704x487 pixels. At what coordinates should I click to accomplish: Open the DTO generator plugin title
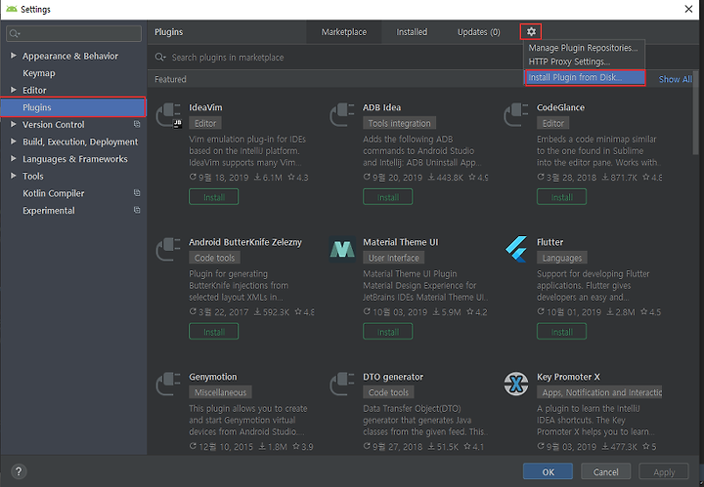(x=393, y=377)
